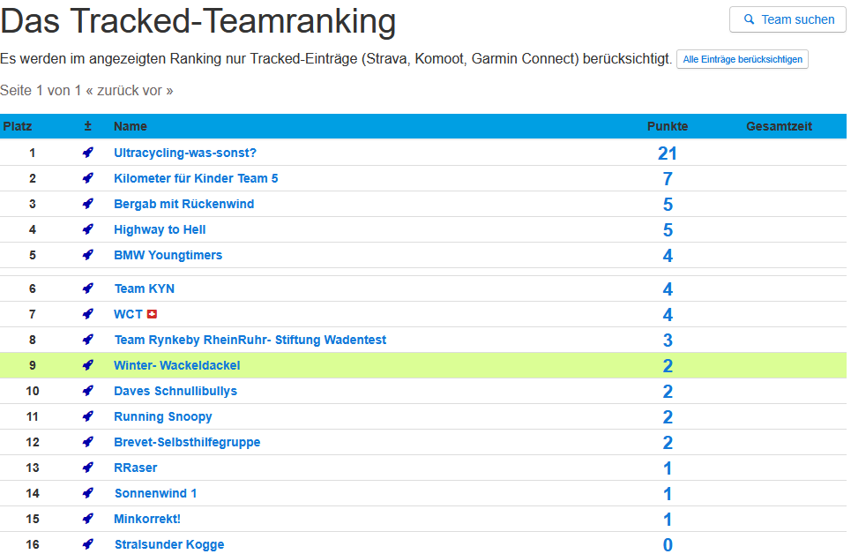Viewport: 851px width, 554px height.
Task: Click the rocket icon beside Ultracycling-was-sonst?
Action: 87,153
